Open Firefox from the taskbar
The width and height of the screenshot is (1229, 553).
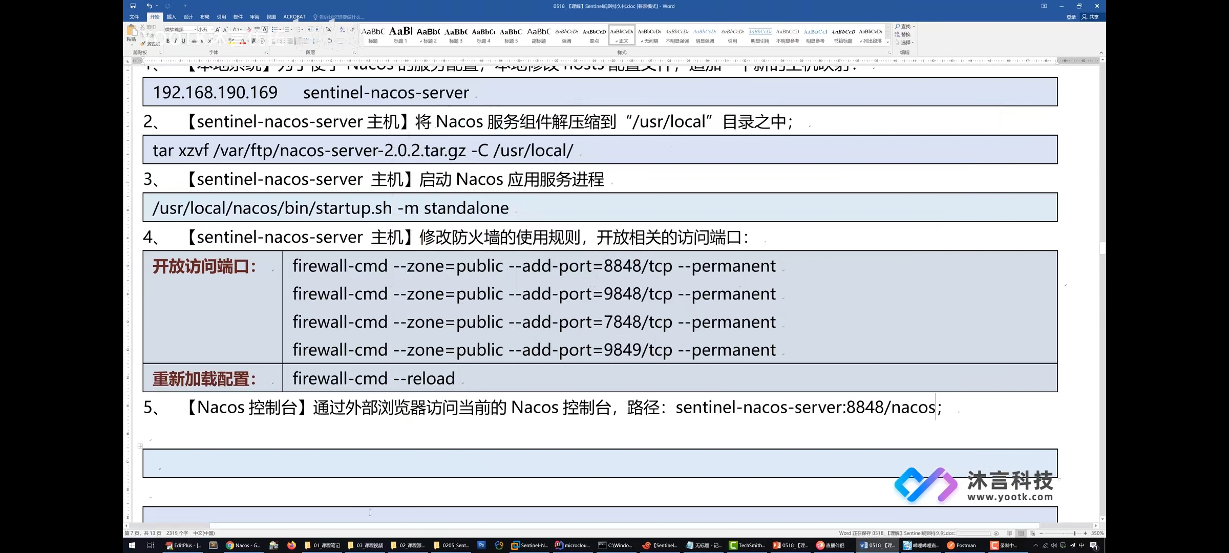291,545
